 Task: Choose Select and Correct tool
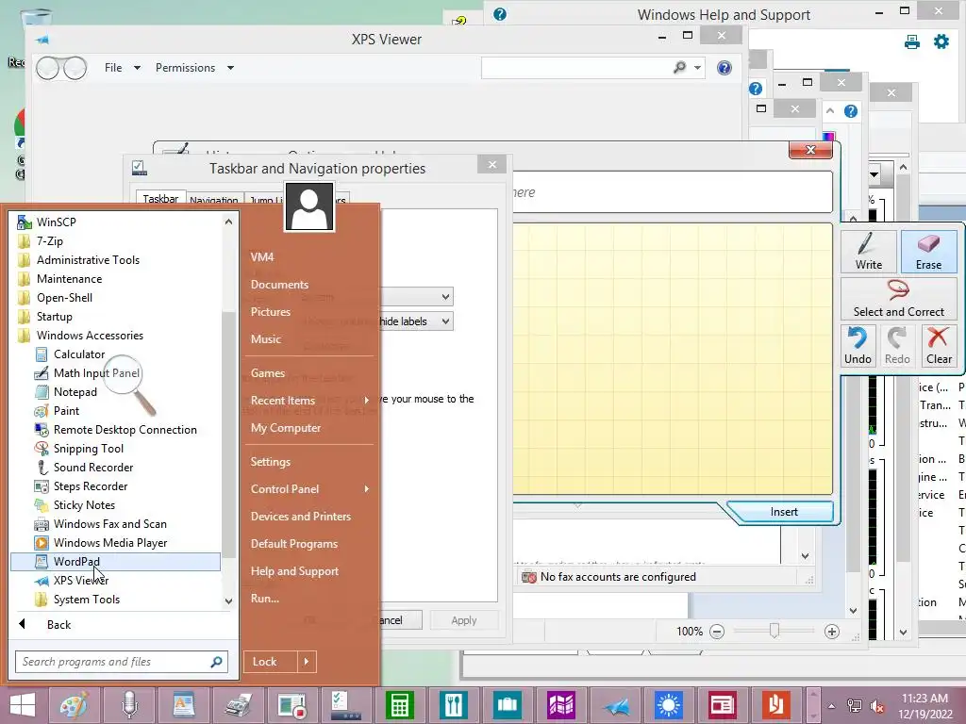pyautogui.click(x=899, y=299)
